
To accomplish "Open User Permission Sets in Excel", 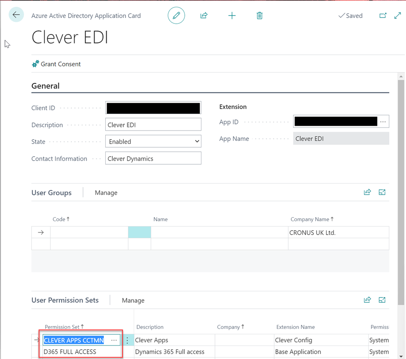I will pos(382,300).
